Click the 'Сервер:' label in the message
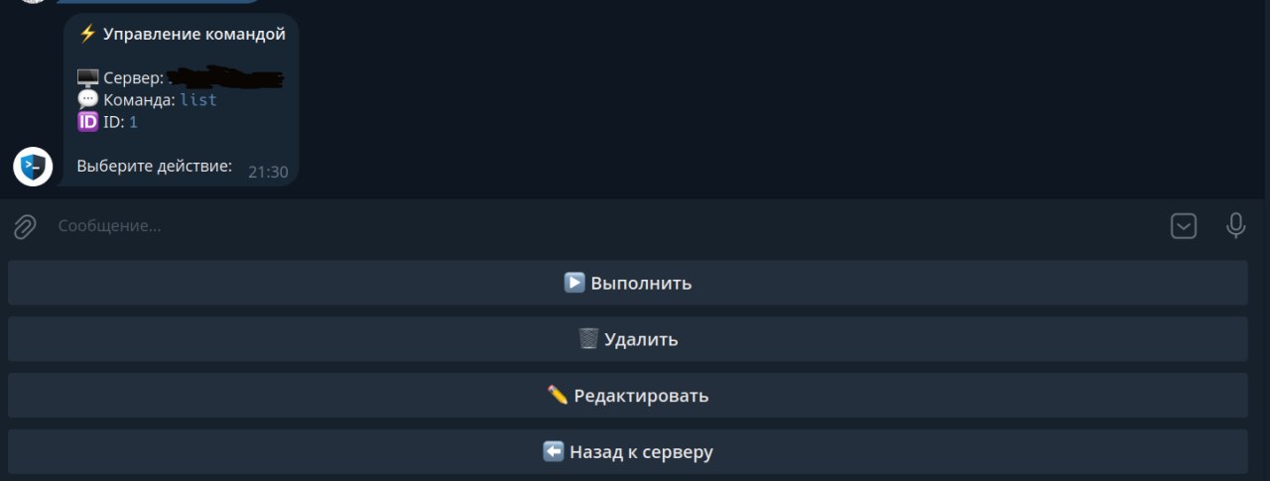Viewport: 1270px width, 481px height. click(x=133, y=77)
